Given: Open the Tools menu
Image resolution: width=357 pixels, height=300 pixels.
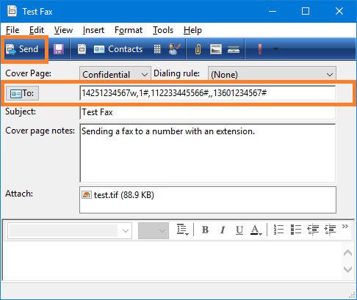Looking at the screenshot, I should (x=163, y=30).
